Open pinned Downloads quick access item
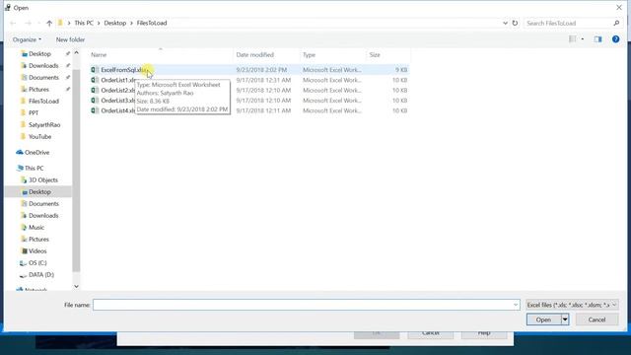The height and width of the screenshot is (355, 631). [x=43, y=66]
